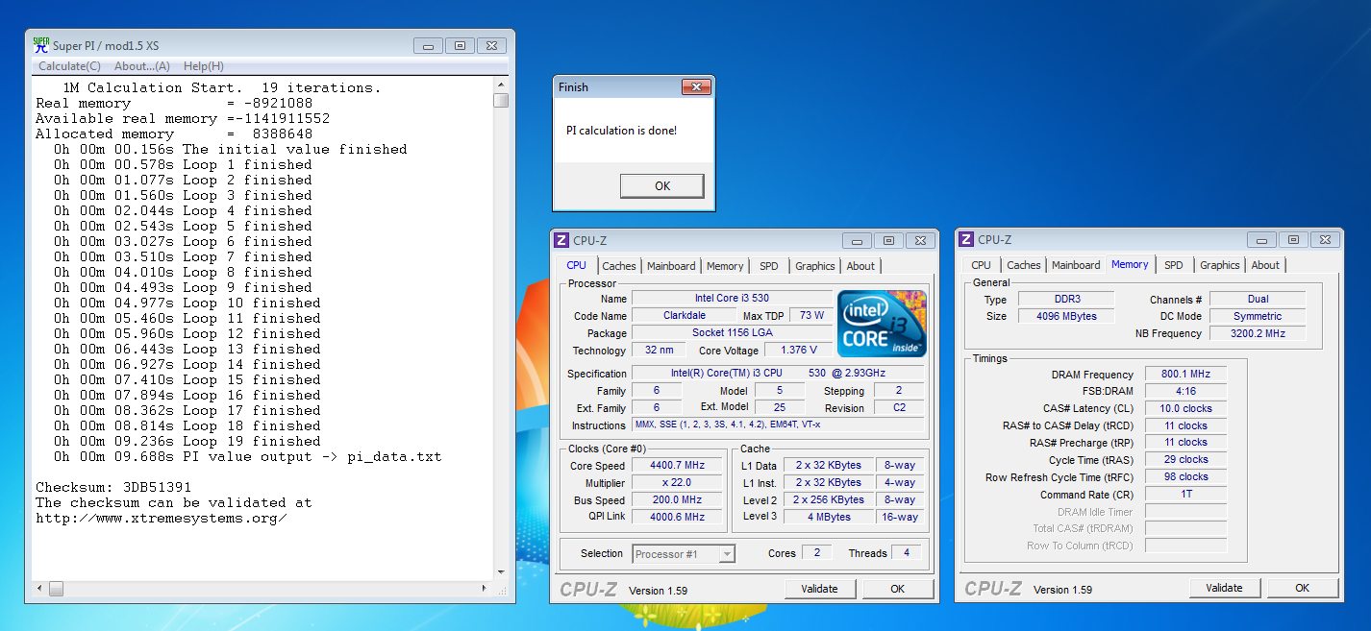Select CPU tab in right CPU-Z Memory window
The image size is (1371, 631).
[981, 265]
